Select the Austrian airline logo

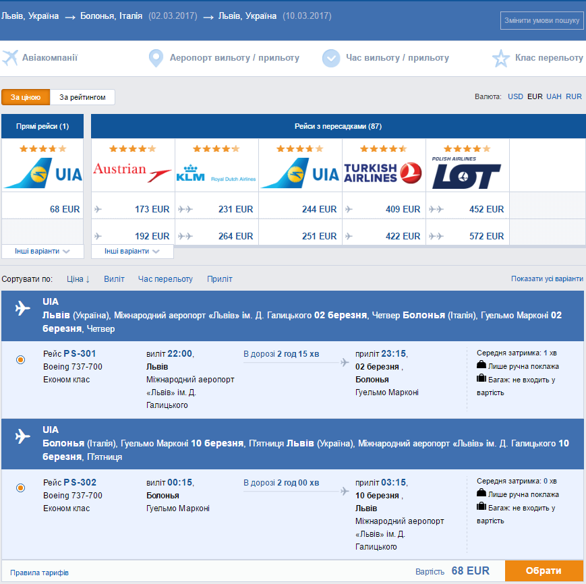click(132, 172)
